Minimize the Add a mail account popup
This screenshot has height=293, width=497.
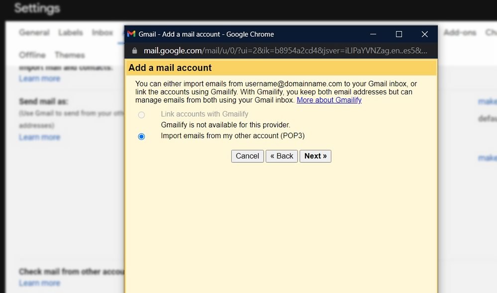tap(373, 34)
